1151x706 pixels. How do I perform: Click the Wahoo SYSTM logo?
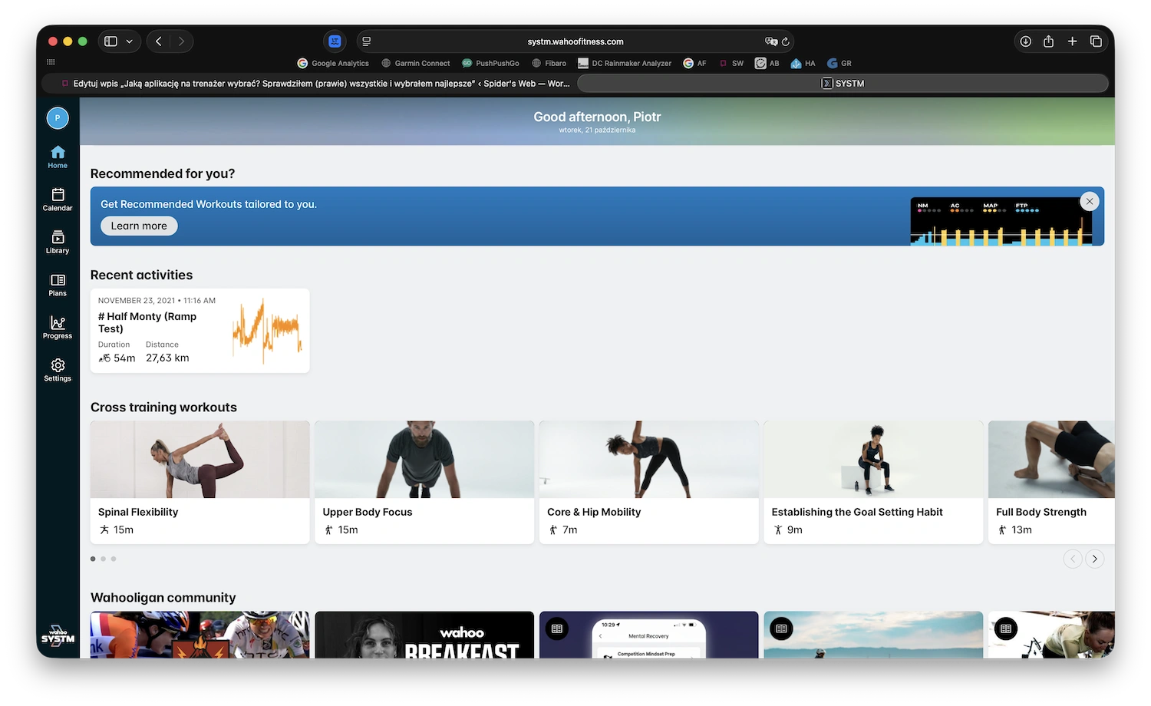coord(58,635)
